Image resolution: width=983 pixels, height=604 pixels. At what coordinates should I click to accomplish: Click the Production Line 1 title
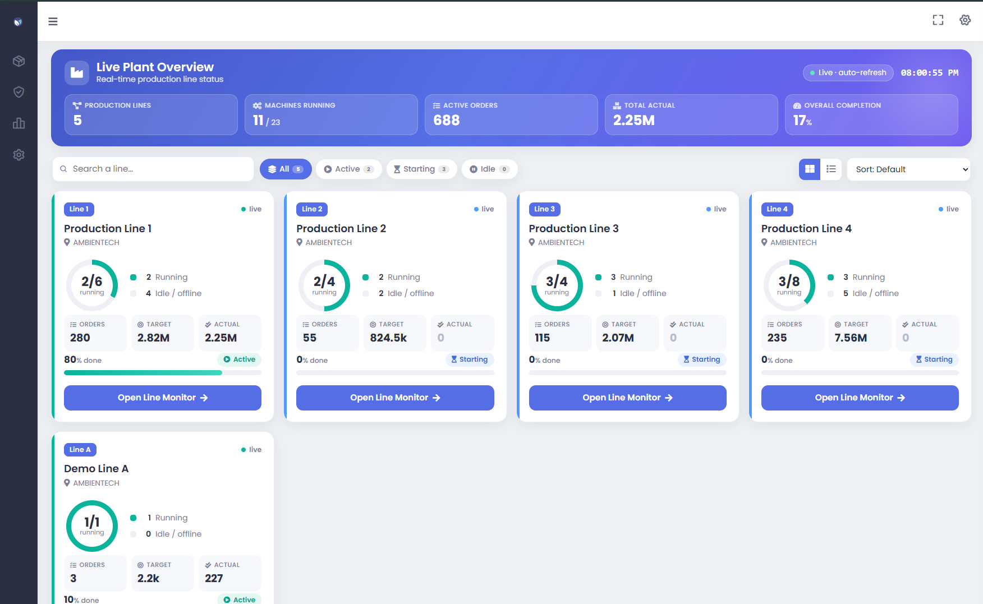[108, 228]
